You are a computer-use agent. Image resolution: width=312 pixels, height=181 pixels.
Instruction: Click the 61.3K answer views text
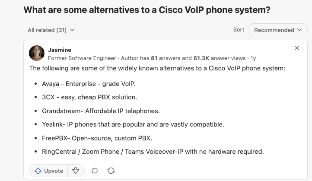point(220,58)
